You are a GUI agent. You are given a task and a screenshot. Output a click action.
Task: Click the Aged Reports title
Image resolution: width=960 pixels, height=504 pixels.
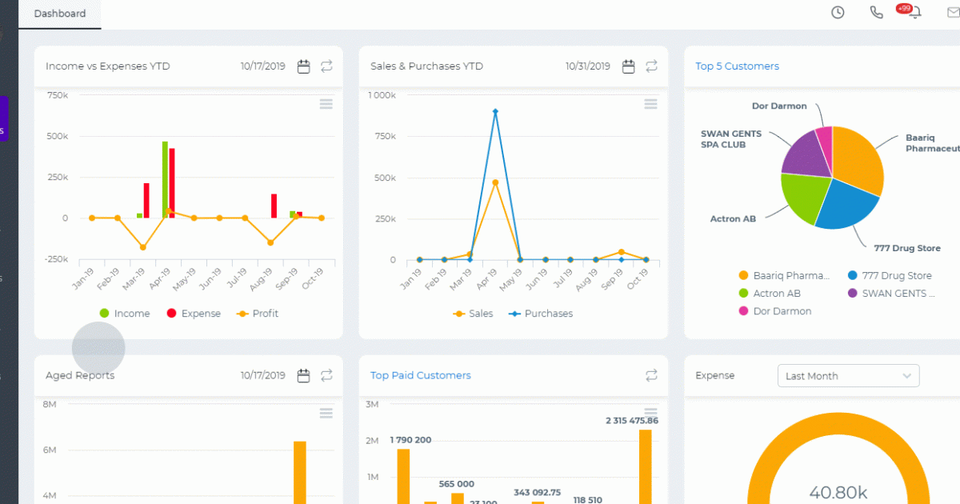80,375
